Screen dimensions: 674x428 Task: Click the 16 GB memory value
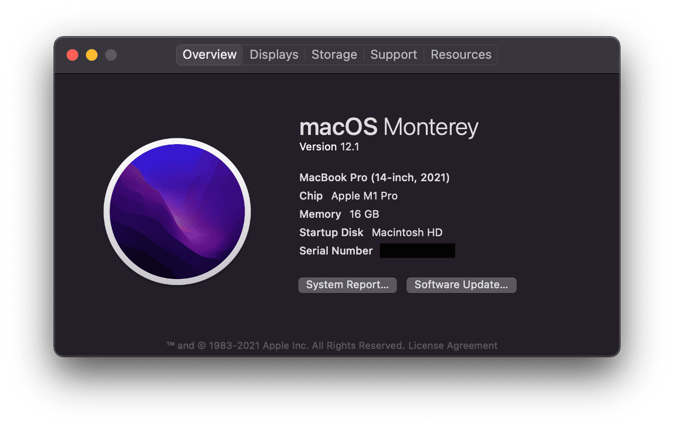(364, 214)
